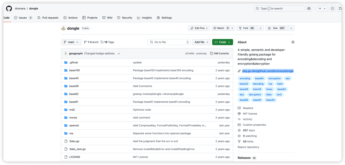Image resolution: width=345 pixels, height=165 pixels.
Task: Select the base64 topic tag
Action: click(258, 78)
